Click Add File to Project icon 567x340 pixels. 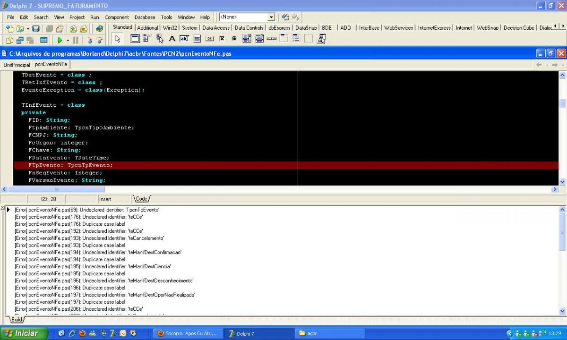(73, 28)
